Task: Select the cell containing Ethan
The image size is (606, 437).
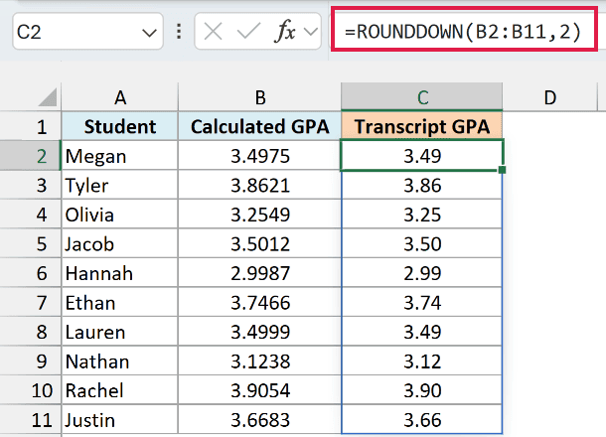Action: tap(120, 303)
